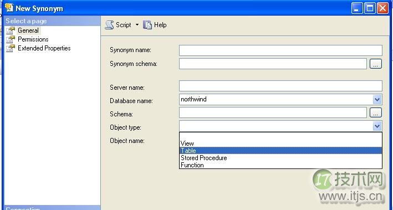Browse for Schema with ellipsis button

click(x=376, y=112)
